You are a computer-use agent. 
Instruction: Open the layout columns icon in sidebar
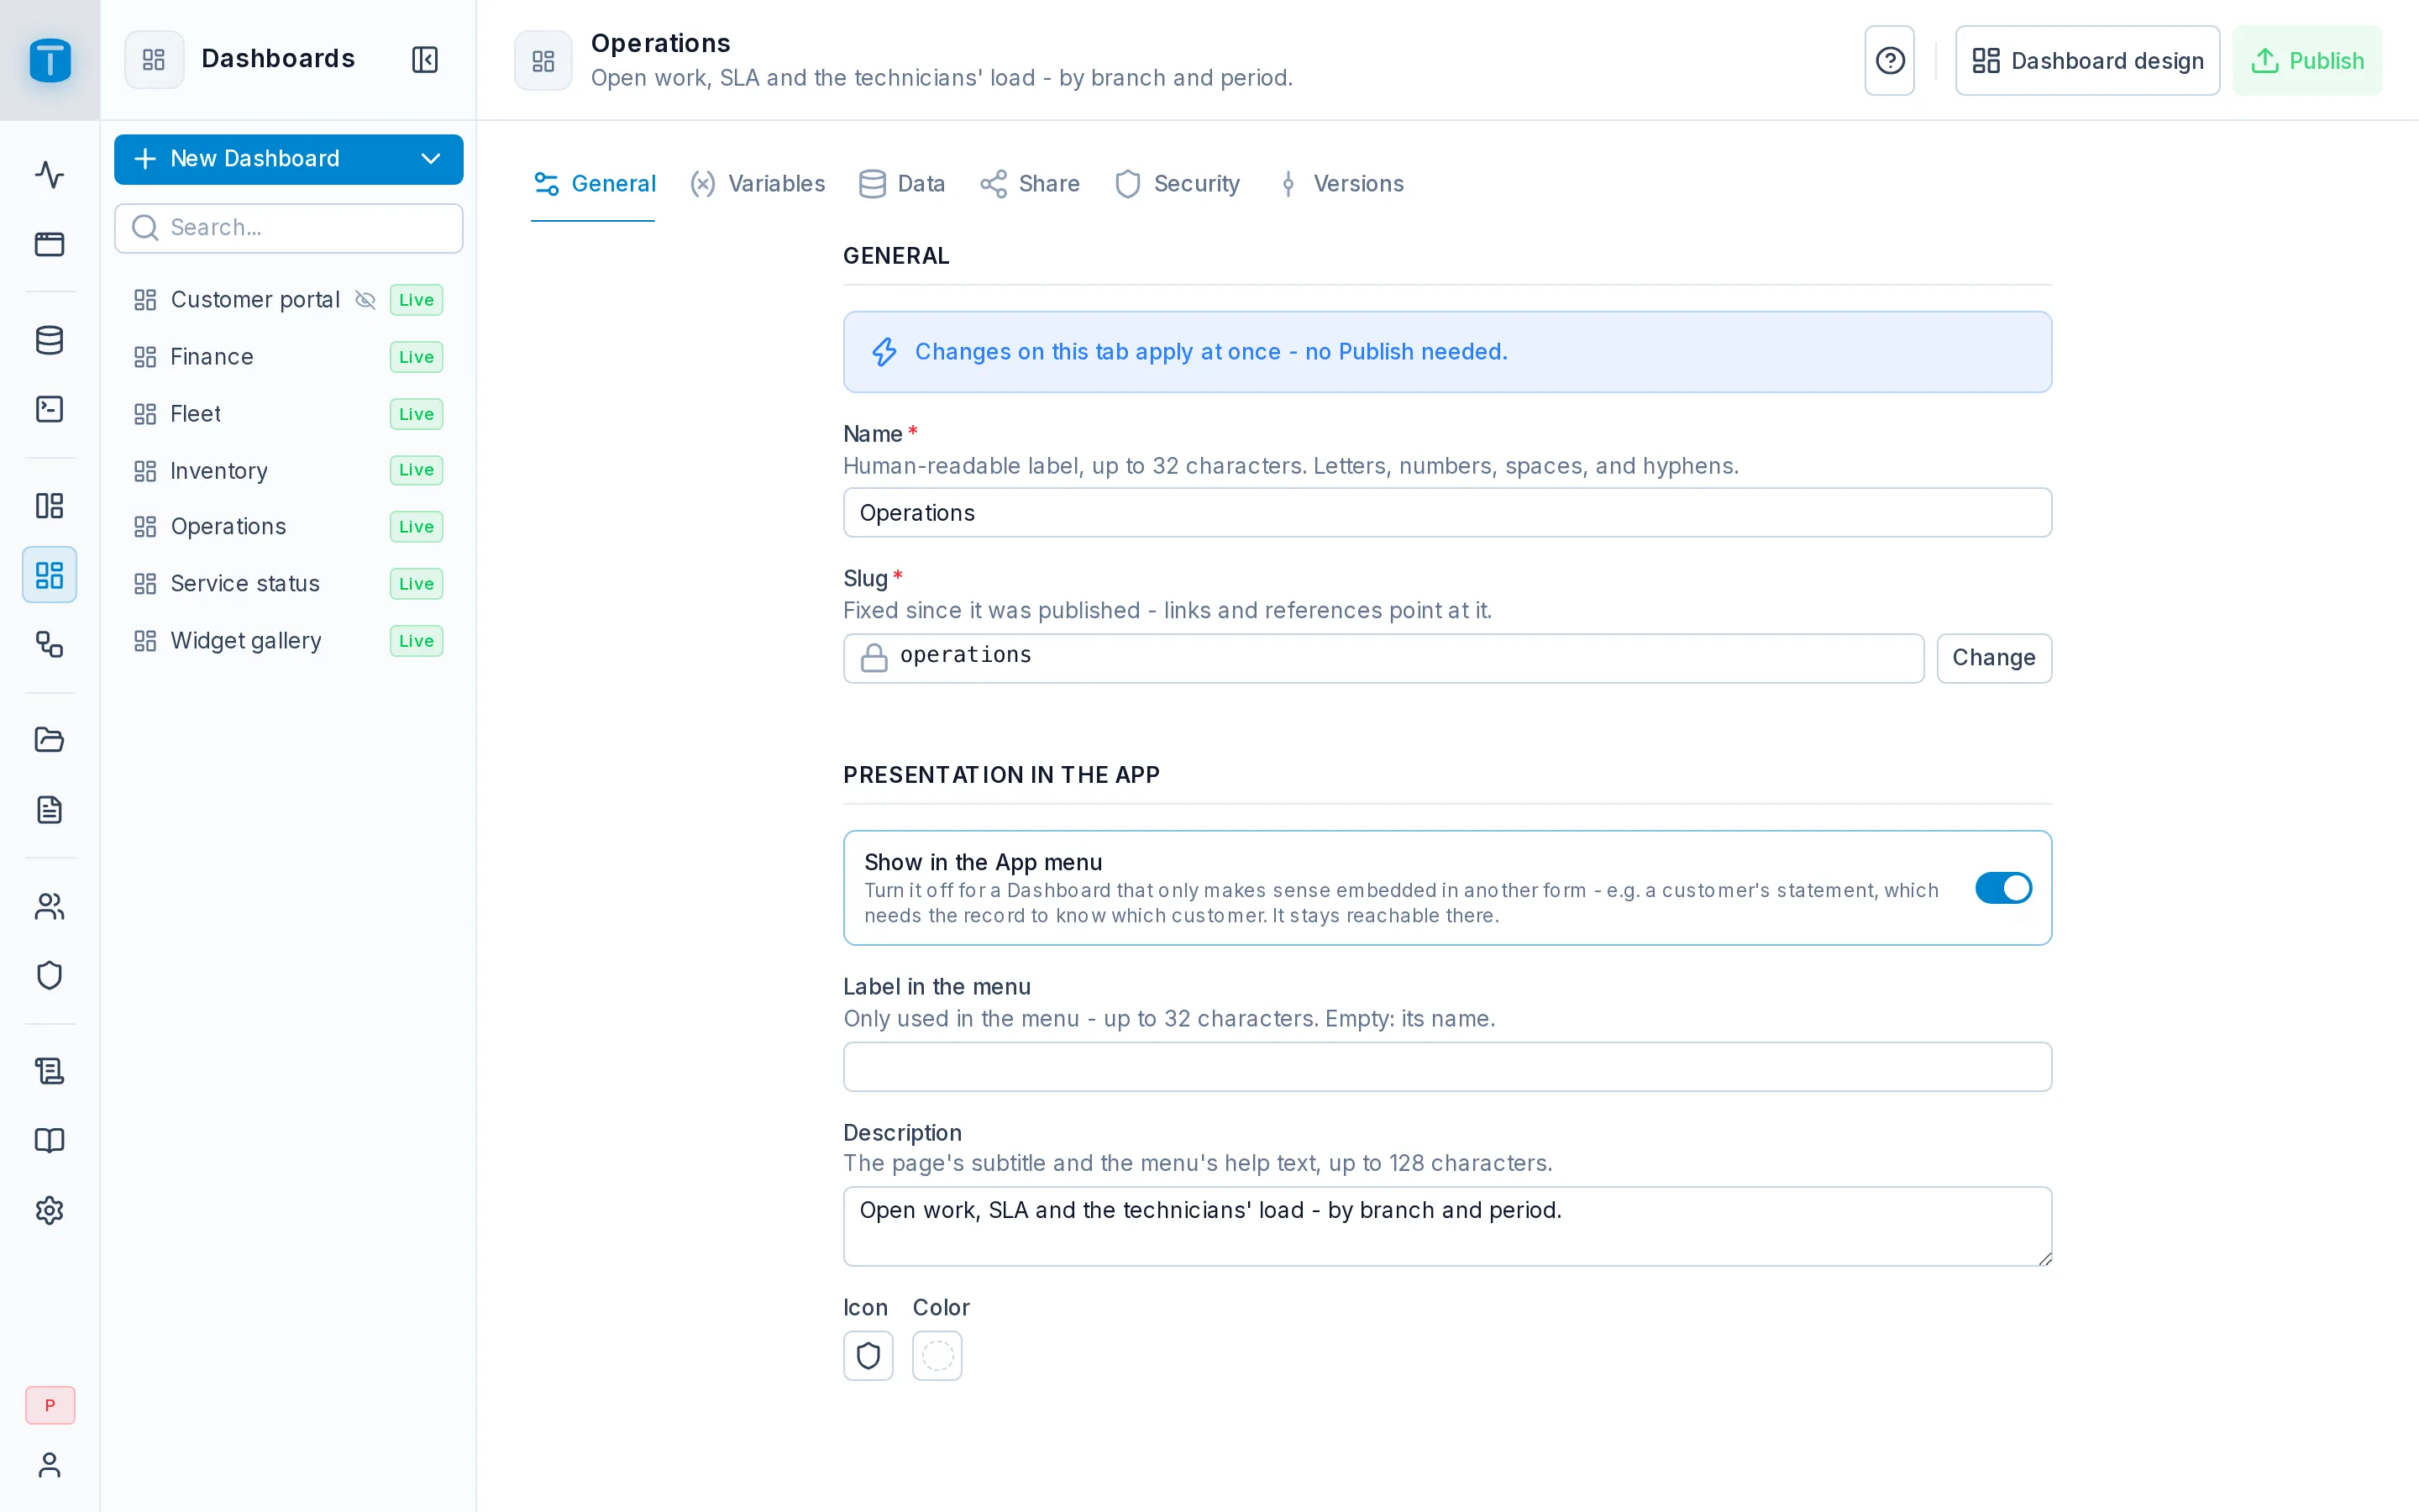point(50,505)
